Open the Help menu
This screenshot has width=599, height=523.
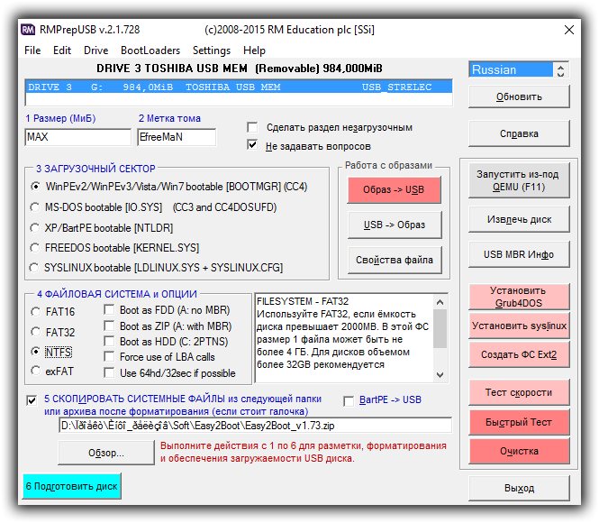coord(254,50)
